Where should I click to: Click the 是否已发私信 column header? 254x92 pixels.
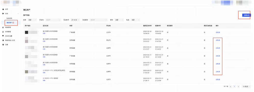(208, 26)
